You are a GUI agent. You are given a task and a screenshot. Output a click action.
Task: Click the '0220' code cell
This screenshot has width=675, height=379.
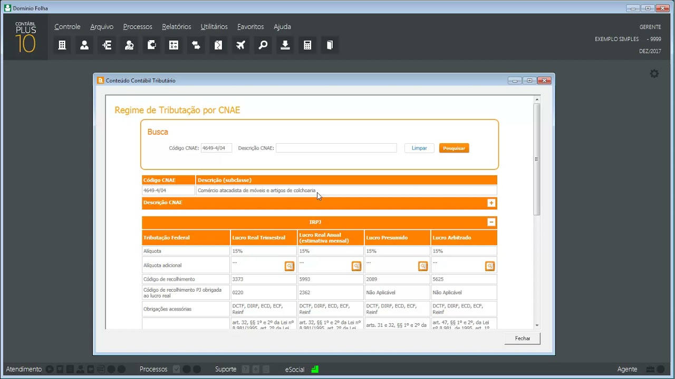(264, 293)
